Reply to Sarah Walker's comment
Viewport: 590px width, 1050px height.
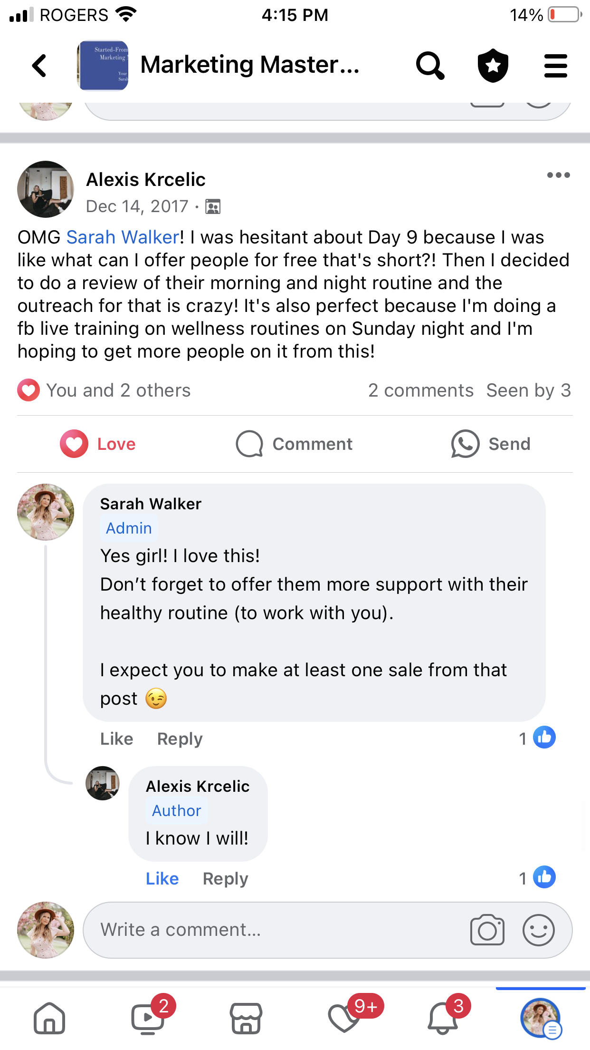point(180,739)
